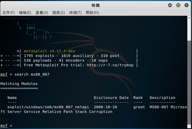Click the '10 nops' text
Screen dimensions: 192x129
point(99,60)
